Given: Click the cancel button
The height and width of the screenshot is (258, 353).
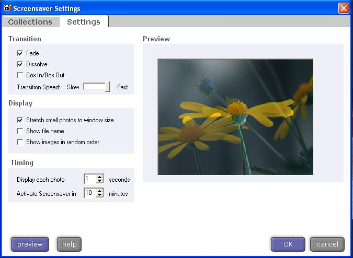Looking at the screenshot, I should click(x=327, y=244).
